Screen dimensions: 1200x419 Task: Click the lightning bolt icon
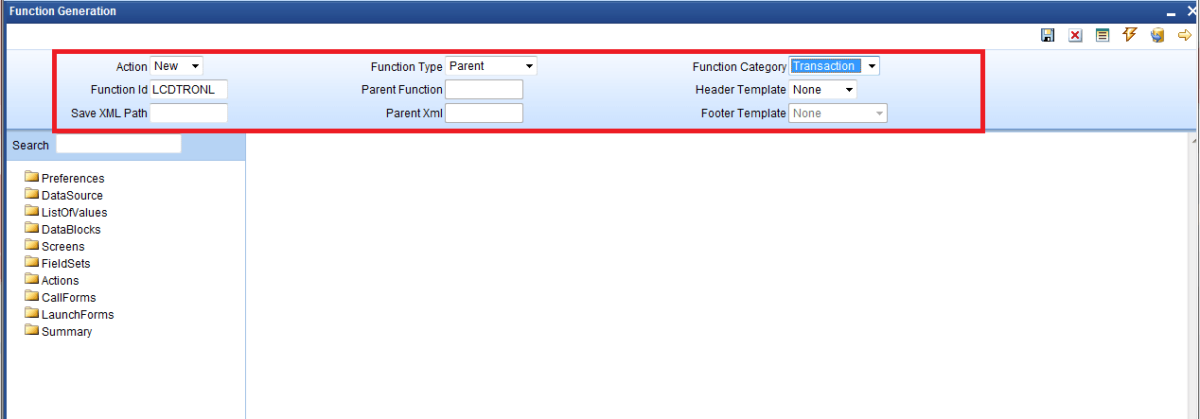pos(1129,35)
